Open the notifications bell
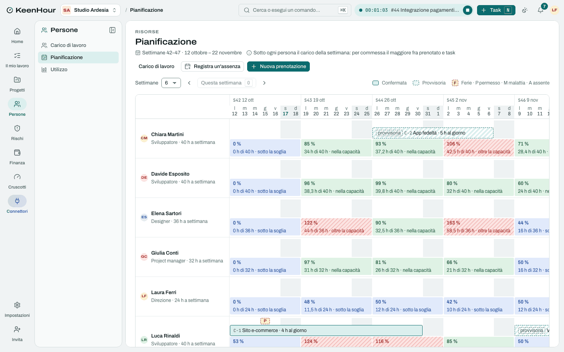 point(540,10)
